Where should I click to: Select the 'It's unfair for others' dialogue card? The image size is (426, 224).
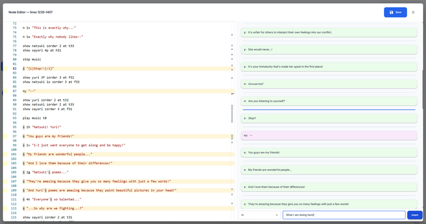click(x=328, y=32)
